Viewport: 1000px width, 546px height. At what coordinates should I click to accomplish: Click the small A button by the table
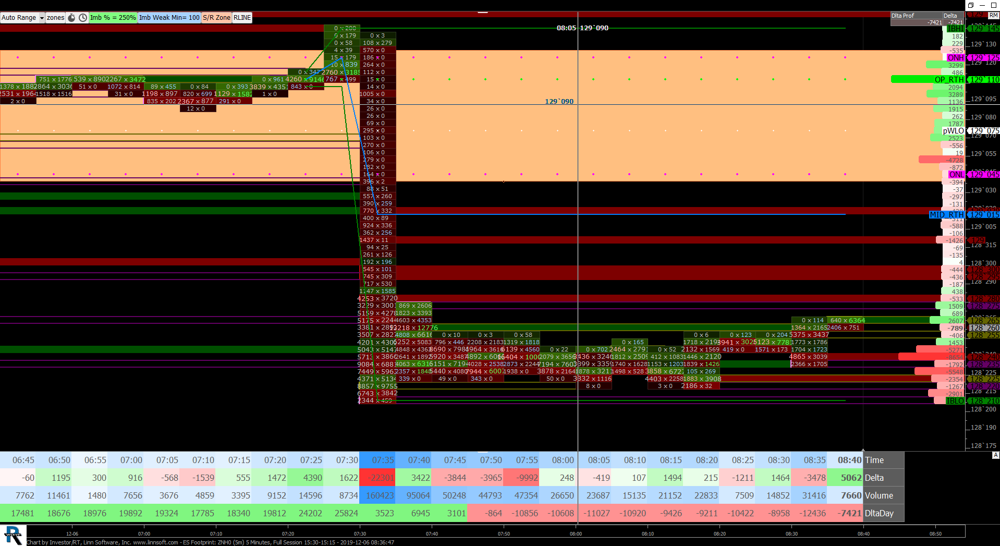click(995, 455)
